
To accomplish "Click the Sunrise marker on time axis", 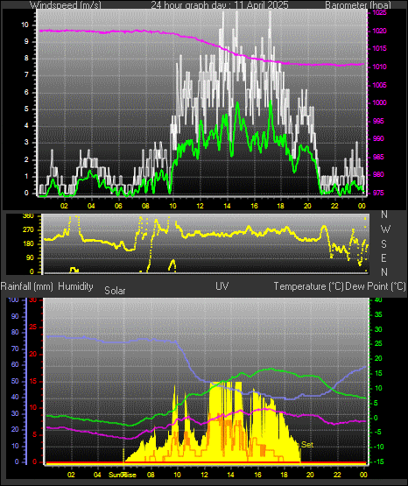I will point(123,475).
